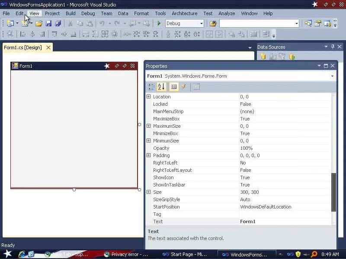The height and width of the screenshot is (259, 346).
Task: Click the Categorized view icon in Properties
Action: (x=151, y=87)
